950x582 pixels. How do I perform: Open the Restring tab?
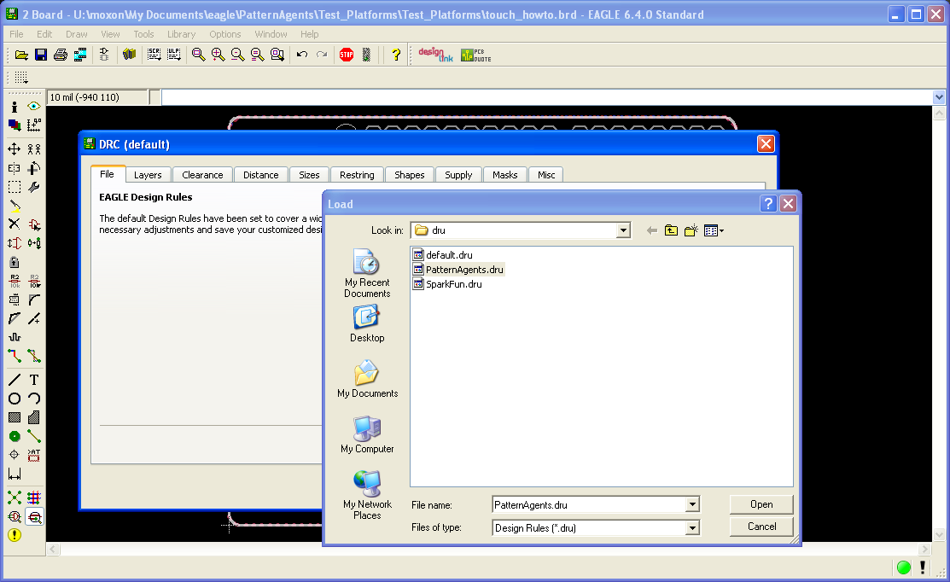[357, 175]
